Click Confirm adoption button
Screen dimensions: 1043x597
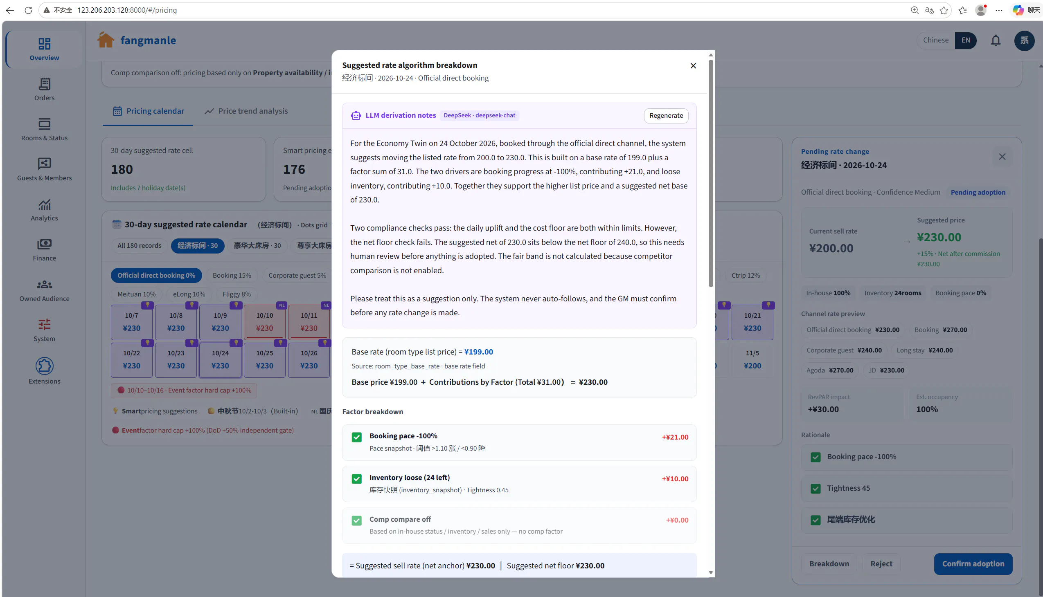pos(973,564)
